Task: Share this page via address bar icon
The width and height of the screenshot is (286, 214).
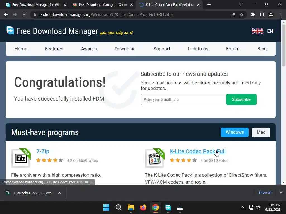Action: (x=233, y=14)
